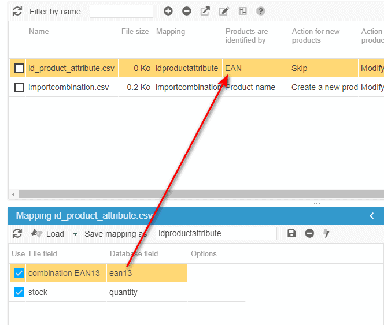Click the save mapping floppy disk icon
This screenshot has width=384, height=325.
coord(291,233)
